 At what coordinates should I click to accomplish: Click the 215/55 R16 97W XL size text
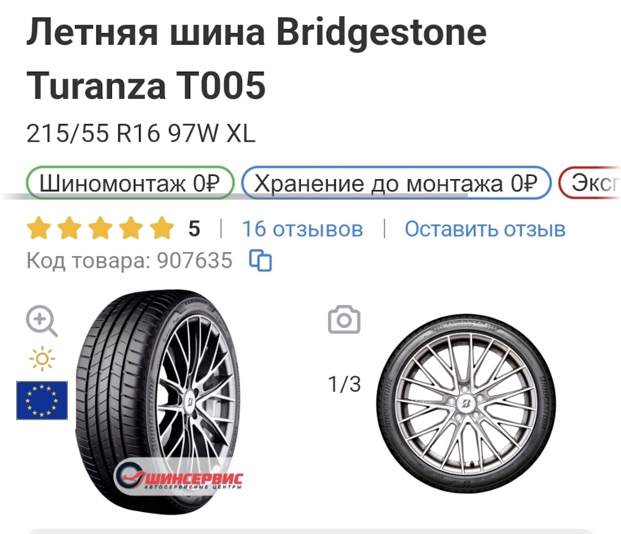140,133
